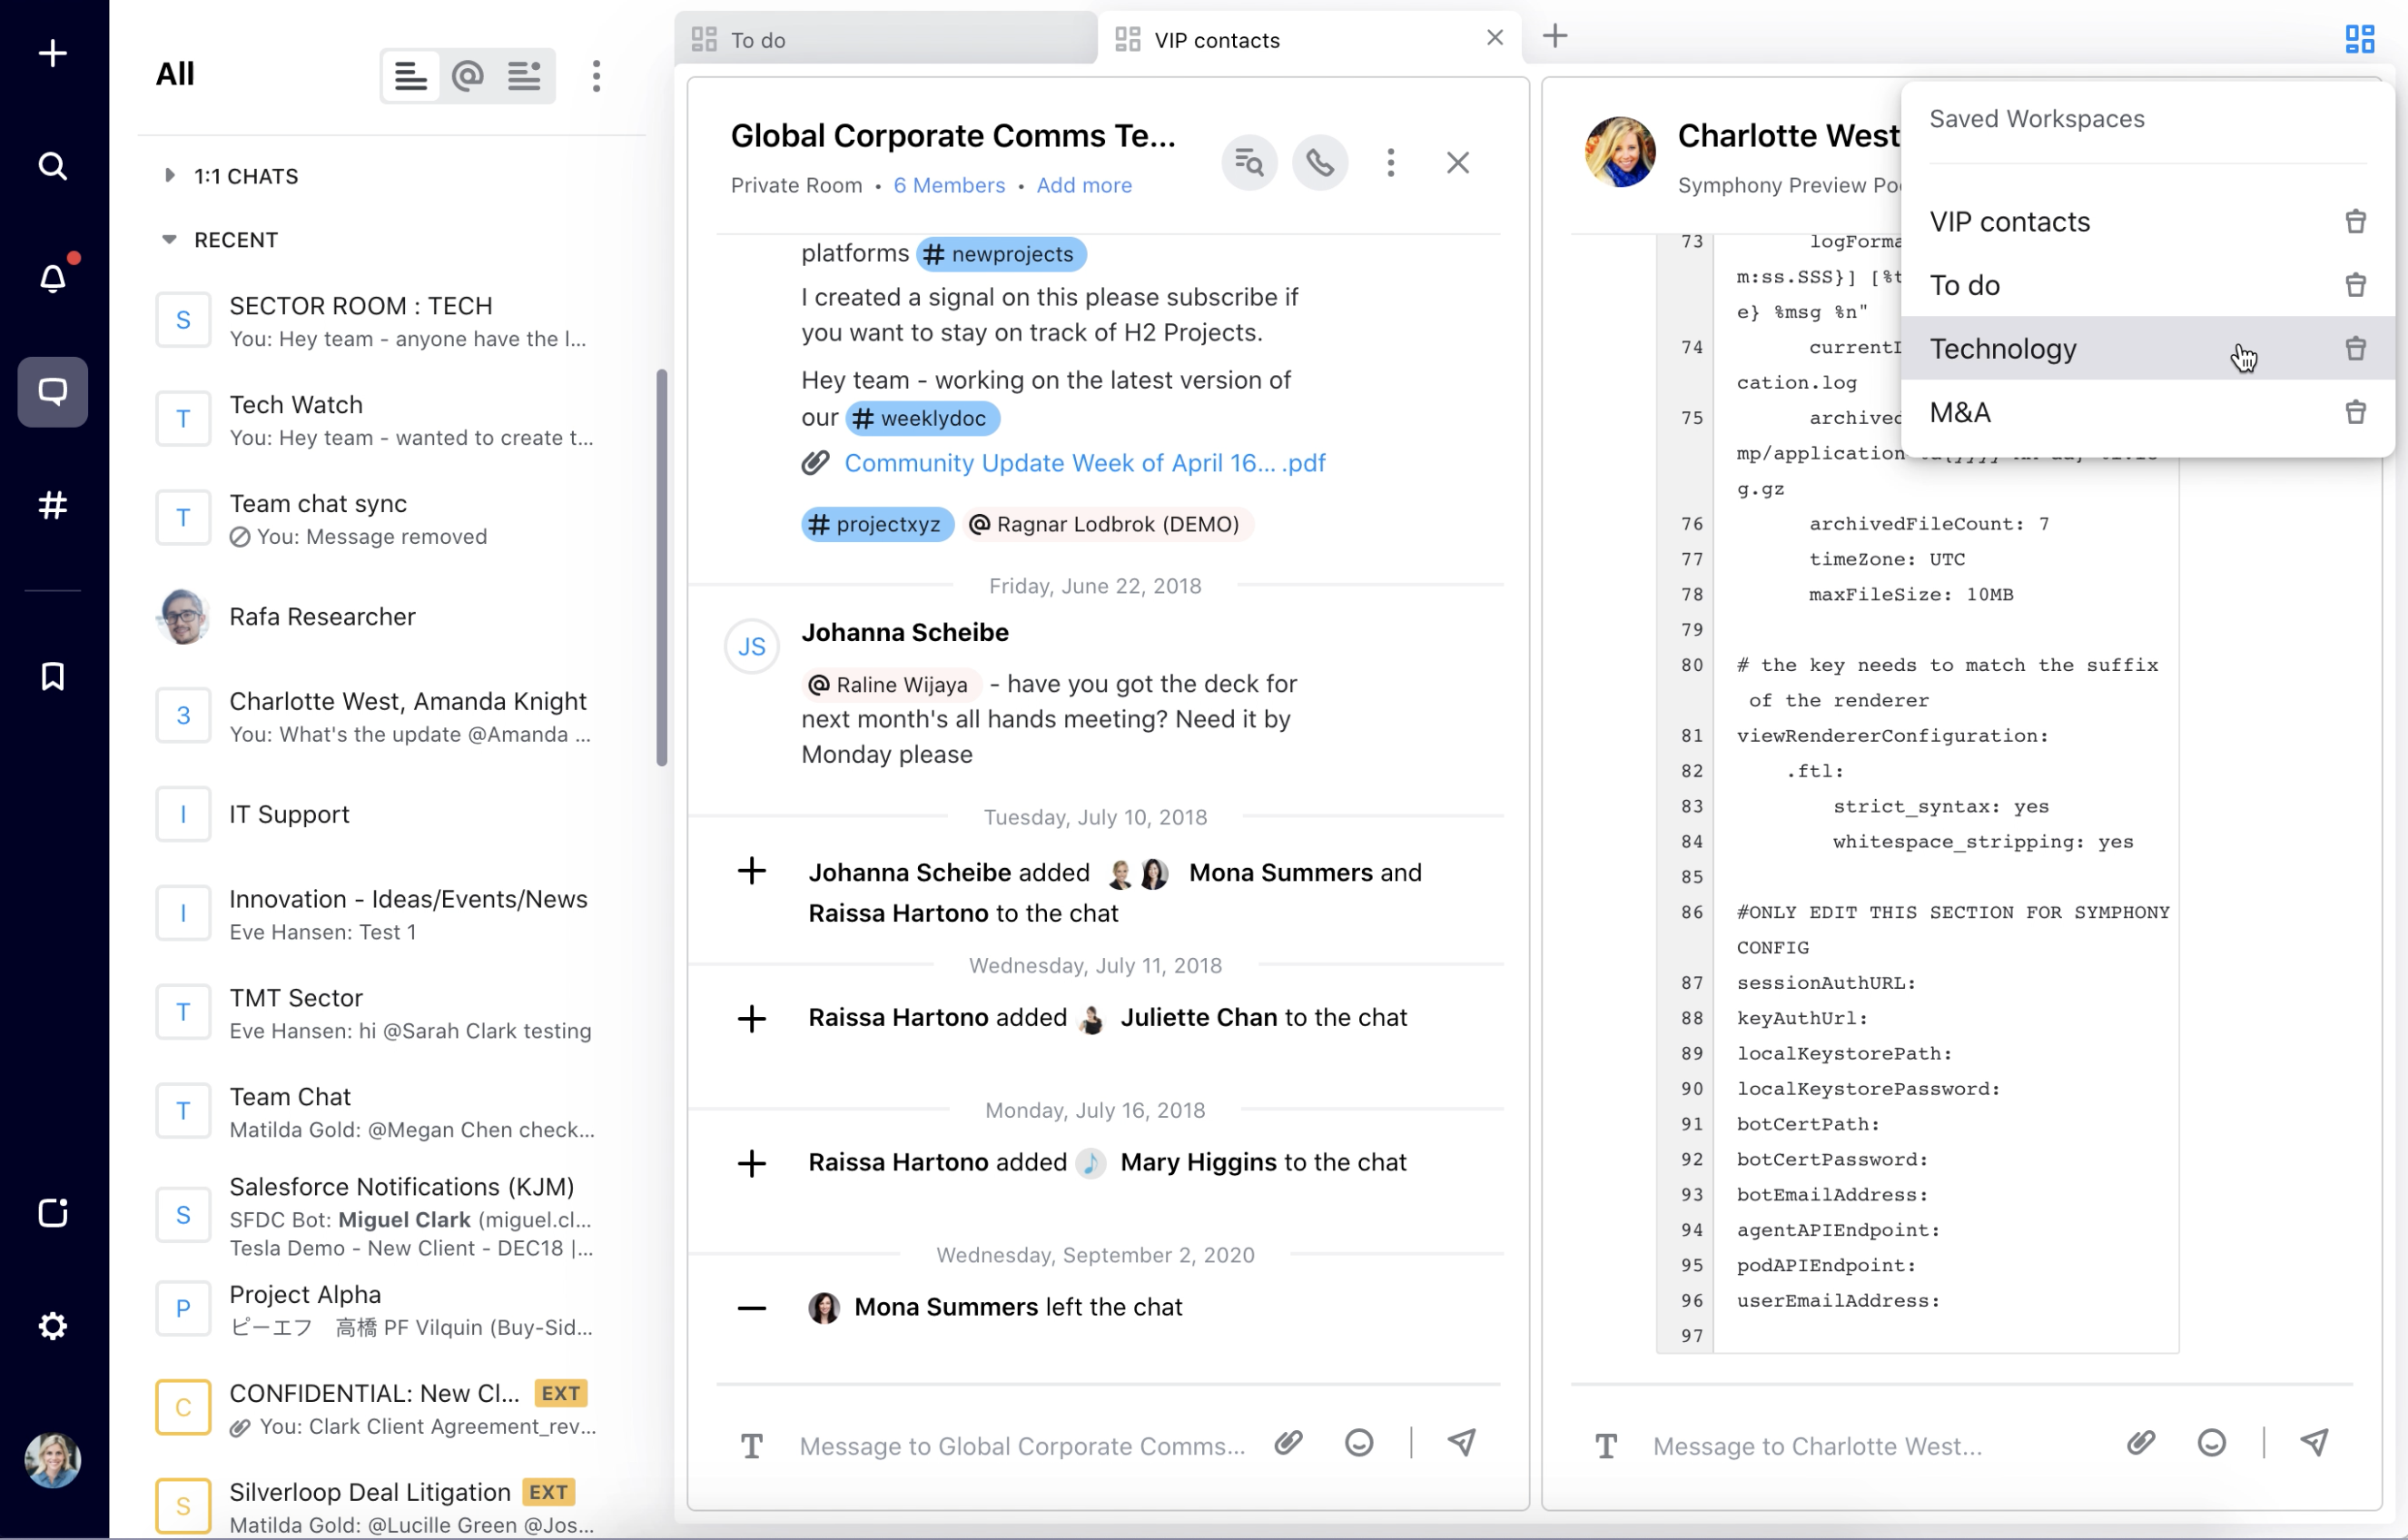Start a call in Global Corporate Comms room
Screen dimensions: 2408x1540
(1319, 162)
